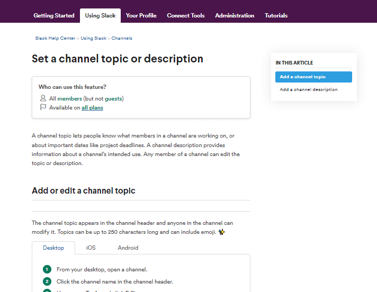Switch to the Android instructions tab

[x=128, y=248]
